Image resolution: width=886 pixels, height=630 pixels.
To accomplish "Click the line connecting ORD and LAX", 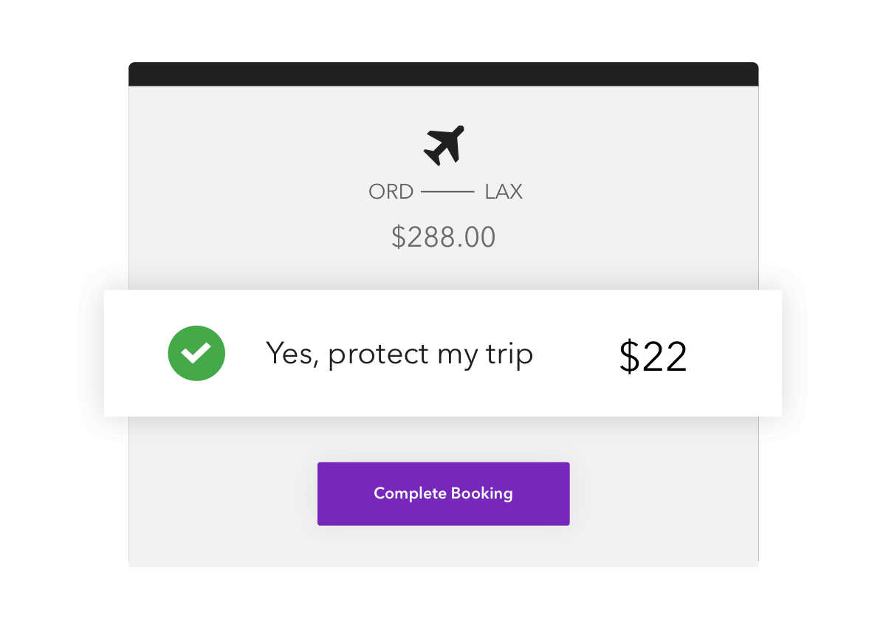I will pos(447,192).
